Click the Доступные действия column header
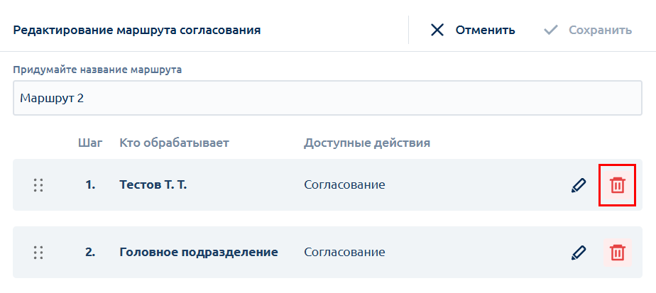The image size is (656, 293). (367, 143)
